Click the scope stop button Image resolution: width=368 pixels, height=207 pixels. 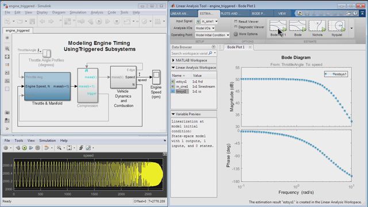pos(37,148)
